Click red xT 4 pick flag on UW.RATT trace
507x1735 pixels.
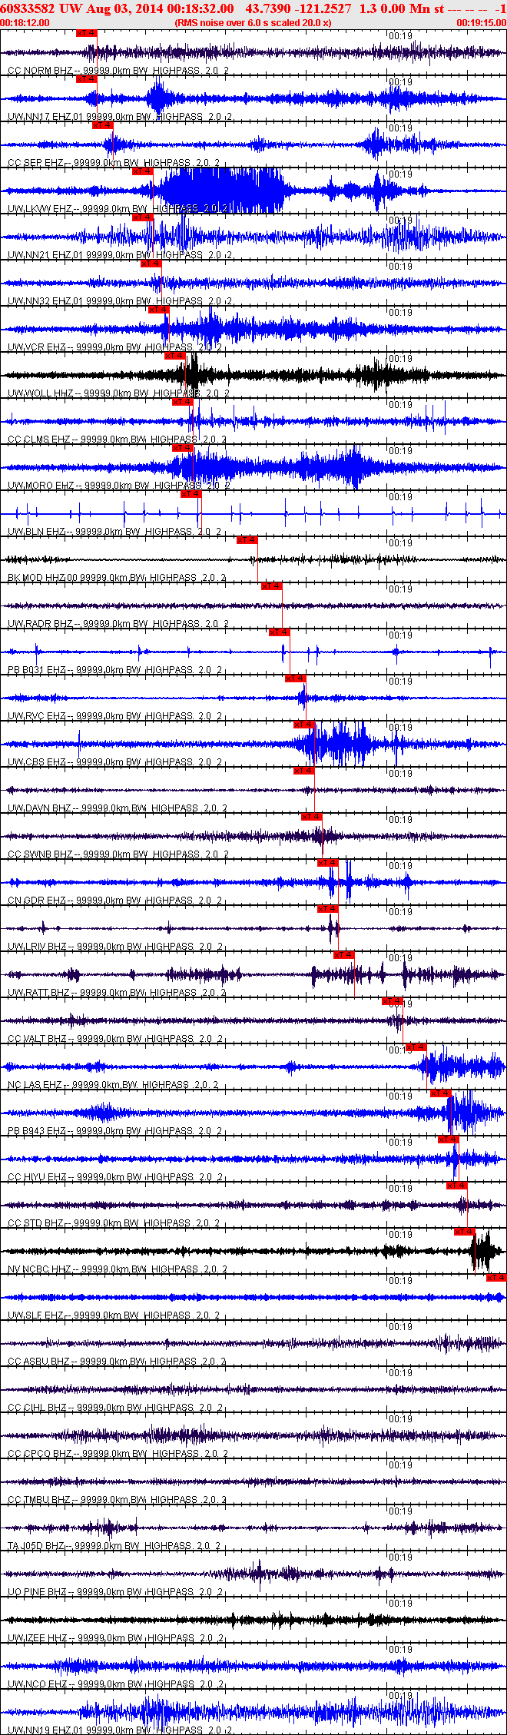(343, 955)
